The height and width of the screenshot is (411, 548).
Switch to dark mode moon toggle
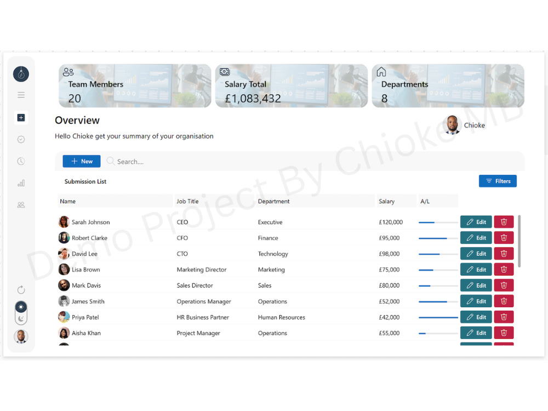pyautogui.click(x=21, y=318)
